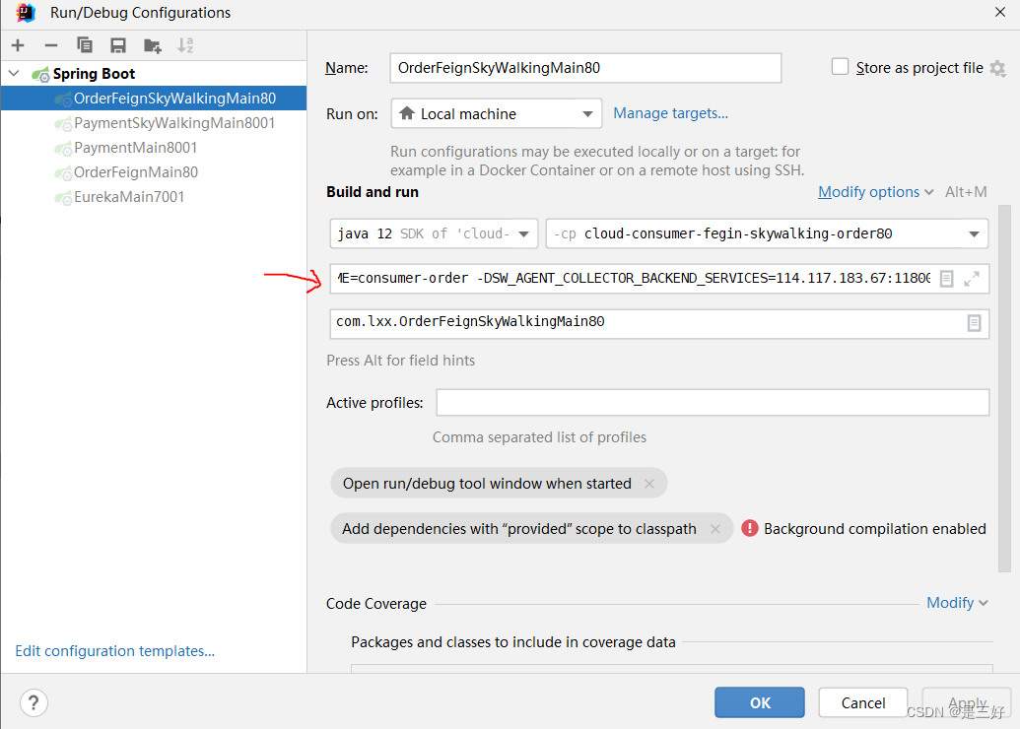This screenshot has width=1020, height=729.
Task: Focus the Name input field
Action: [585, 68]
